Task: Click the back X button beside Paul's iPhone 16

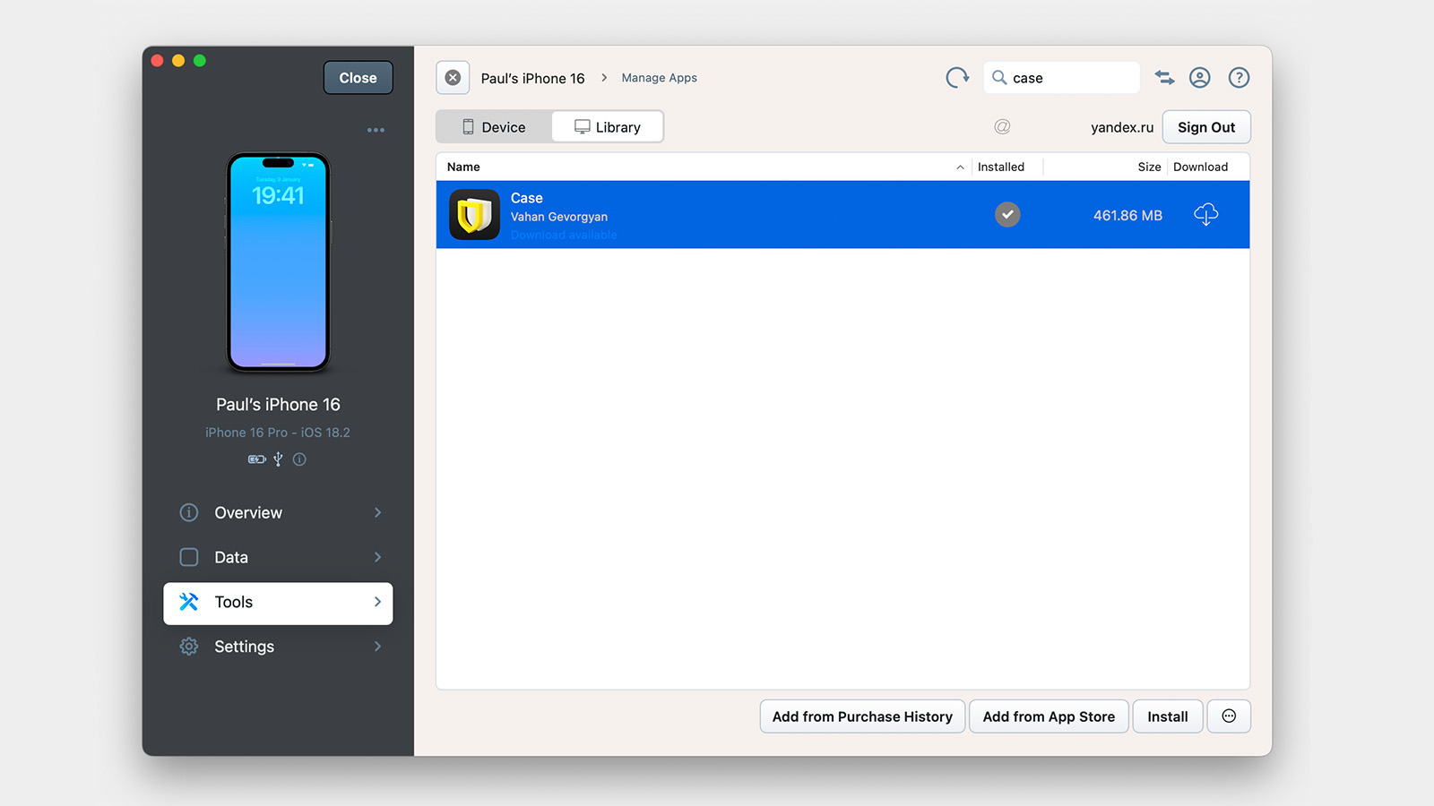Action: coord(454,78)
